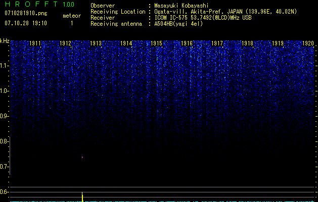
Task: Click the 0.9 kHz frequency label
Action: (x=4, y=116)
